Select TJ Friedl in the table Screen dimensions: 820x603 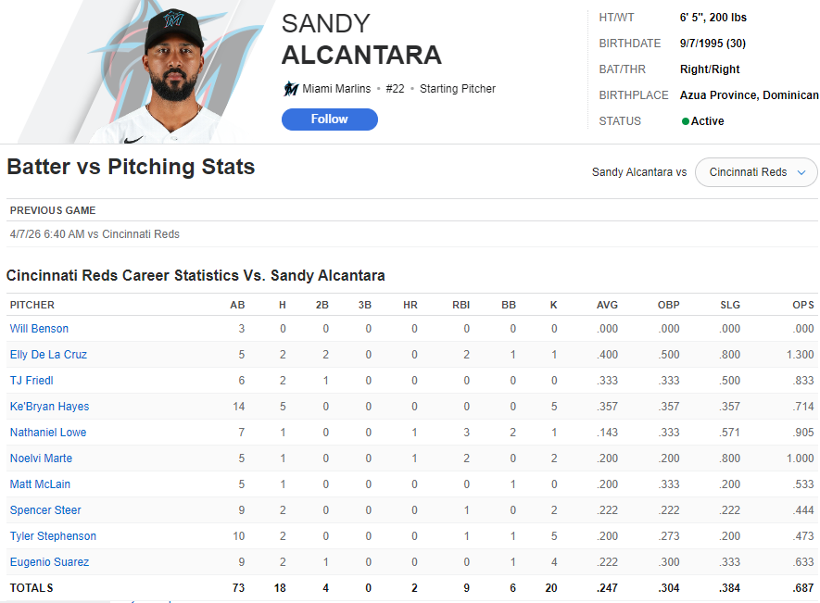tap(32, 381)
